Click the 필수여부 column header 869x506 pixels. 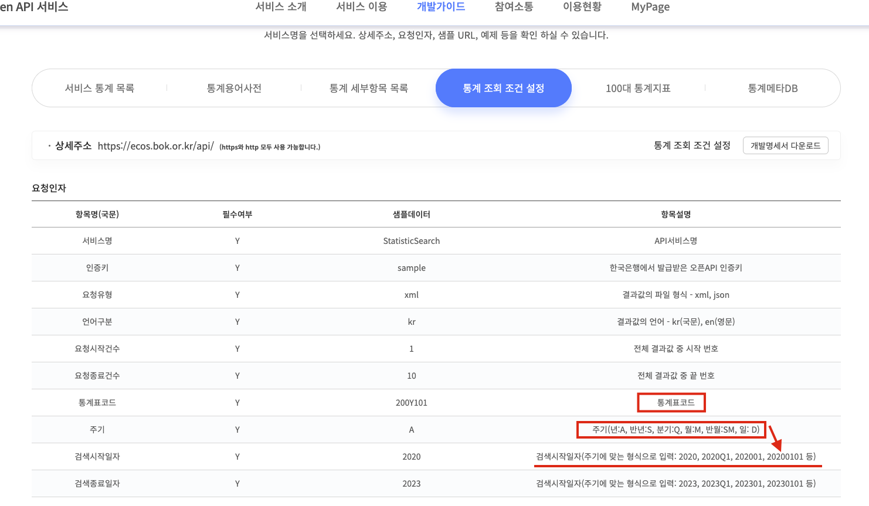coord(237,215)
